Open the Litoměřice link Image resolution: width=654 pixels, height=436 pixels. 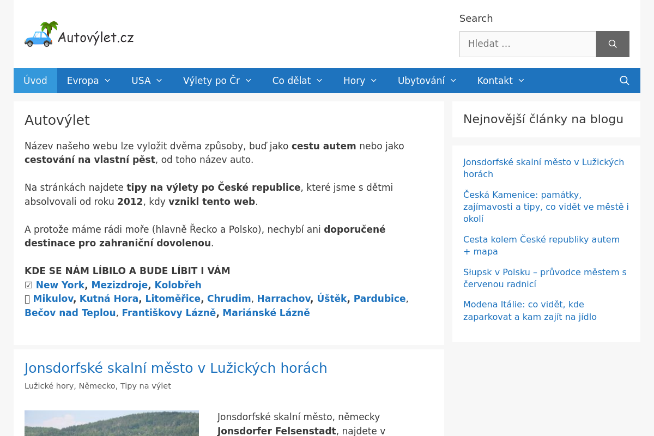pos(173,299)
